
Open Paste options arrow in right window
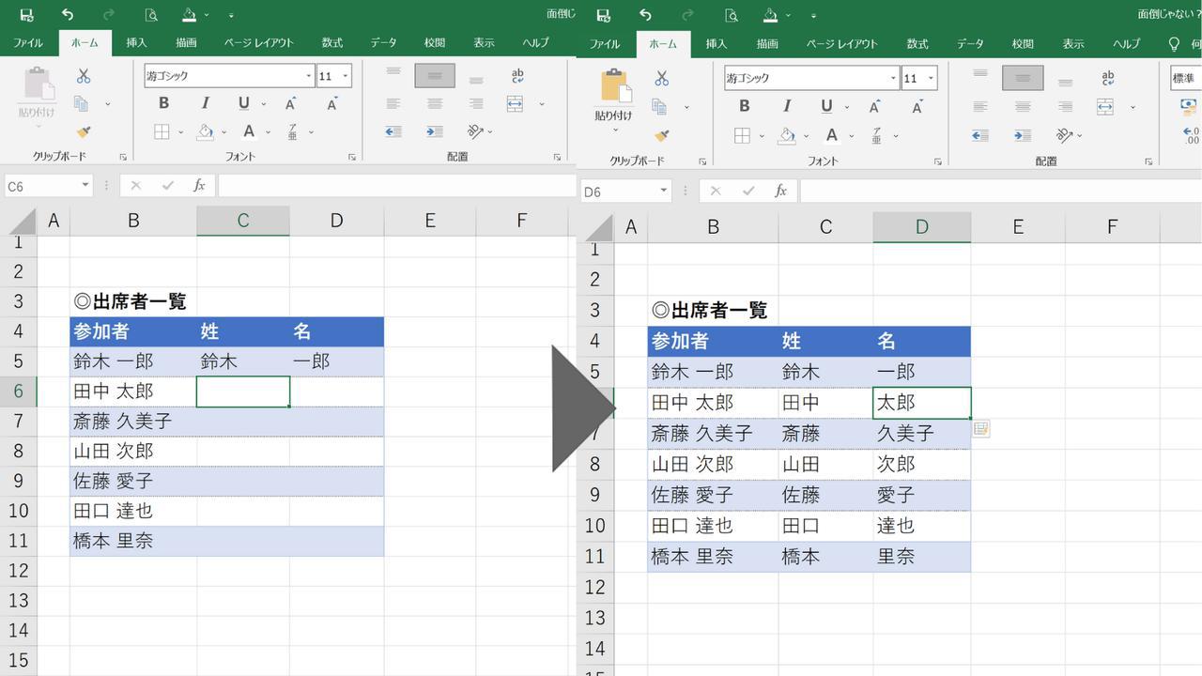tap(614, 129)
